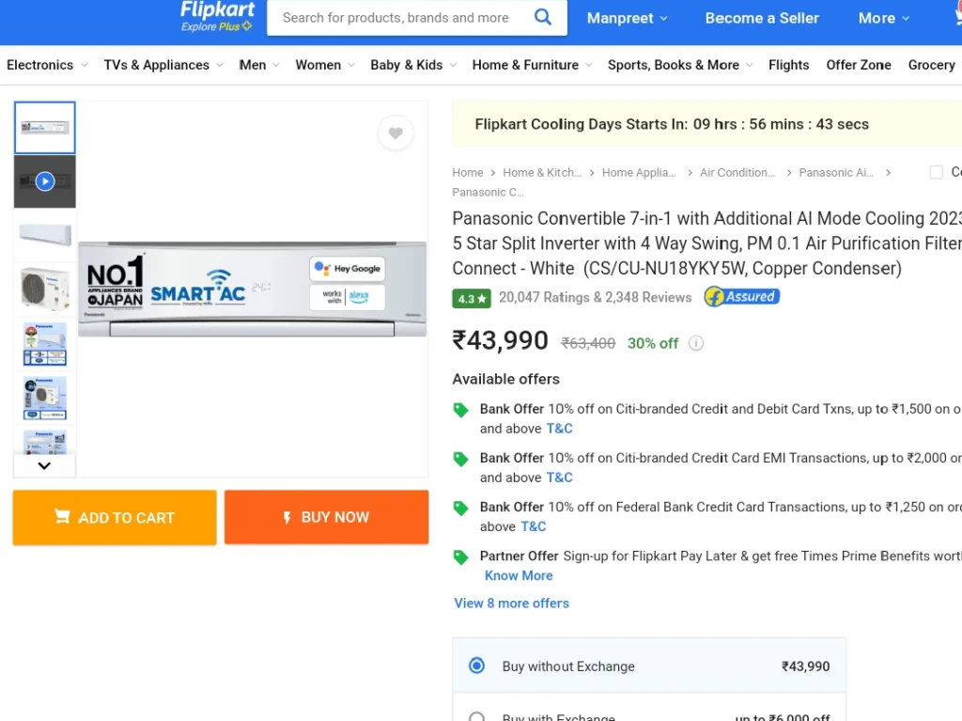Open the Manpreet account dropdown
This screenshot has width=962, height=721.
click(x=627, y=19)
